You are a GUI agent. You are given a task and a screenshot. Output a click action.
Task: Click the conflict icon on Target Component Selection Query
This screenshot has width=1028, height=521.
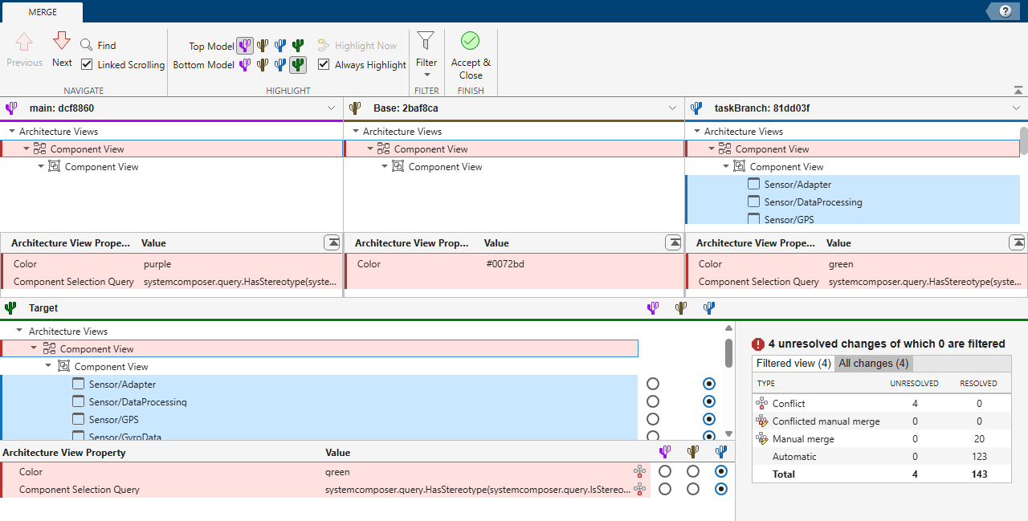(x=639, y=489)
